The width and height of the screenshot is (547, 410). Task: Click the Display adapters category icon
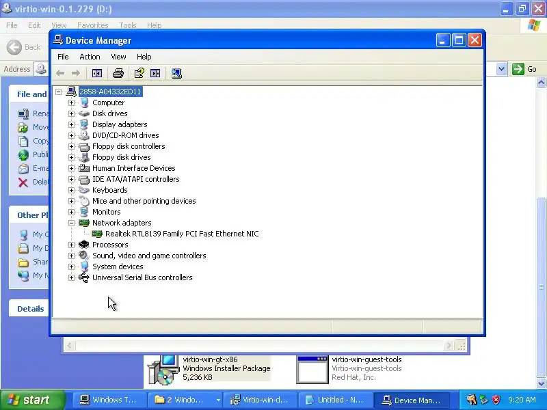click(x=84, y=124)
